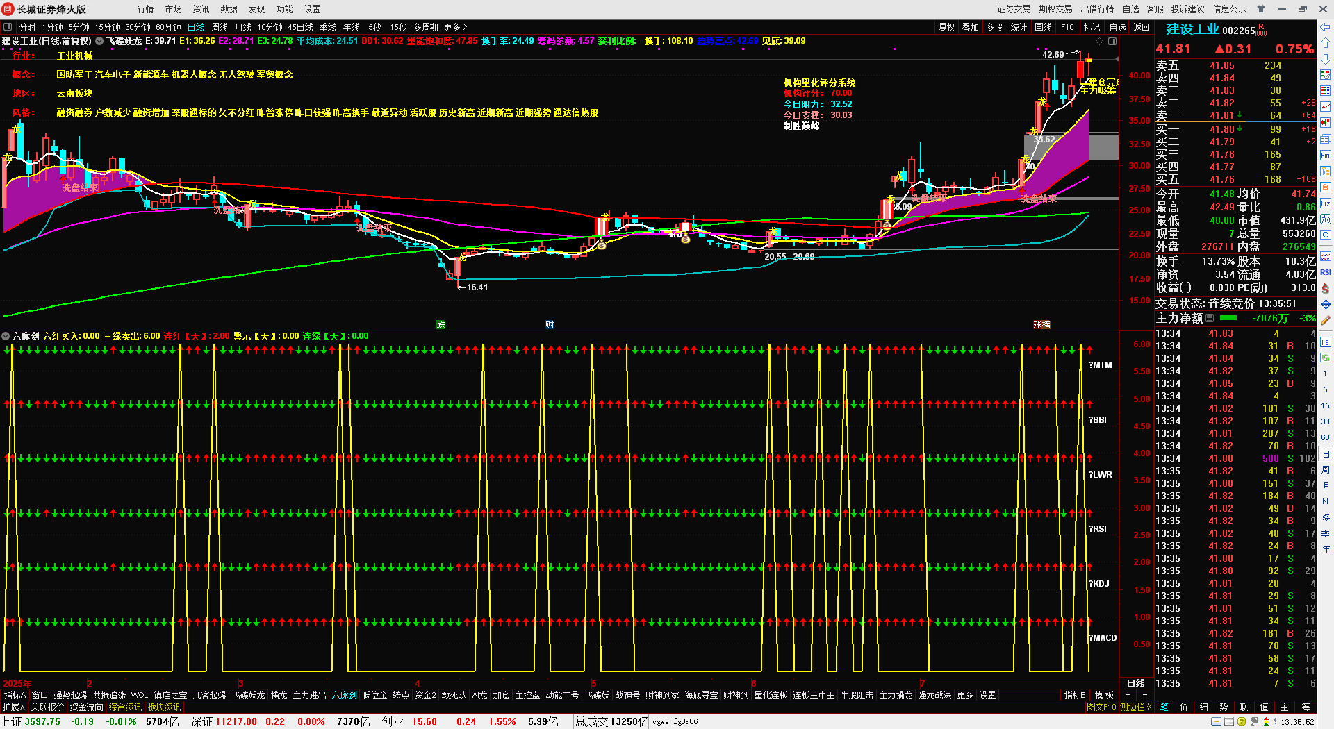The height and width of the screenshot is (729, 1334).
Task: Click the 证券交易 link
Action: click(1014, 9)
